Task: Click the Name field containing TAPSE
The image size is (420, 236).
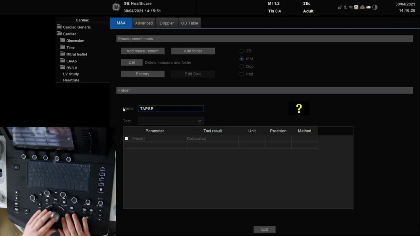Action: (x=171, y=109)
